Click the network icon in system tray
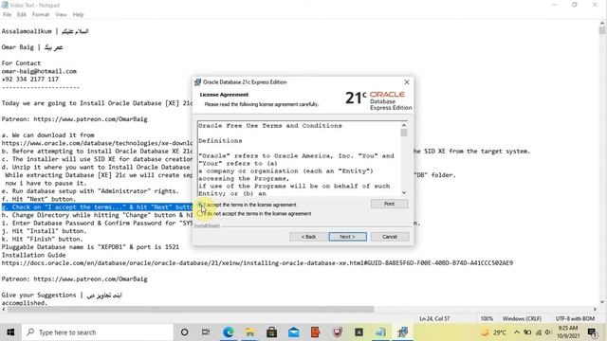This screenshot has height=341, width=607. (538, 332)
